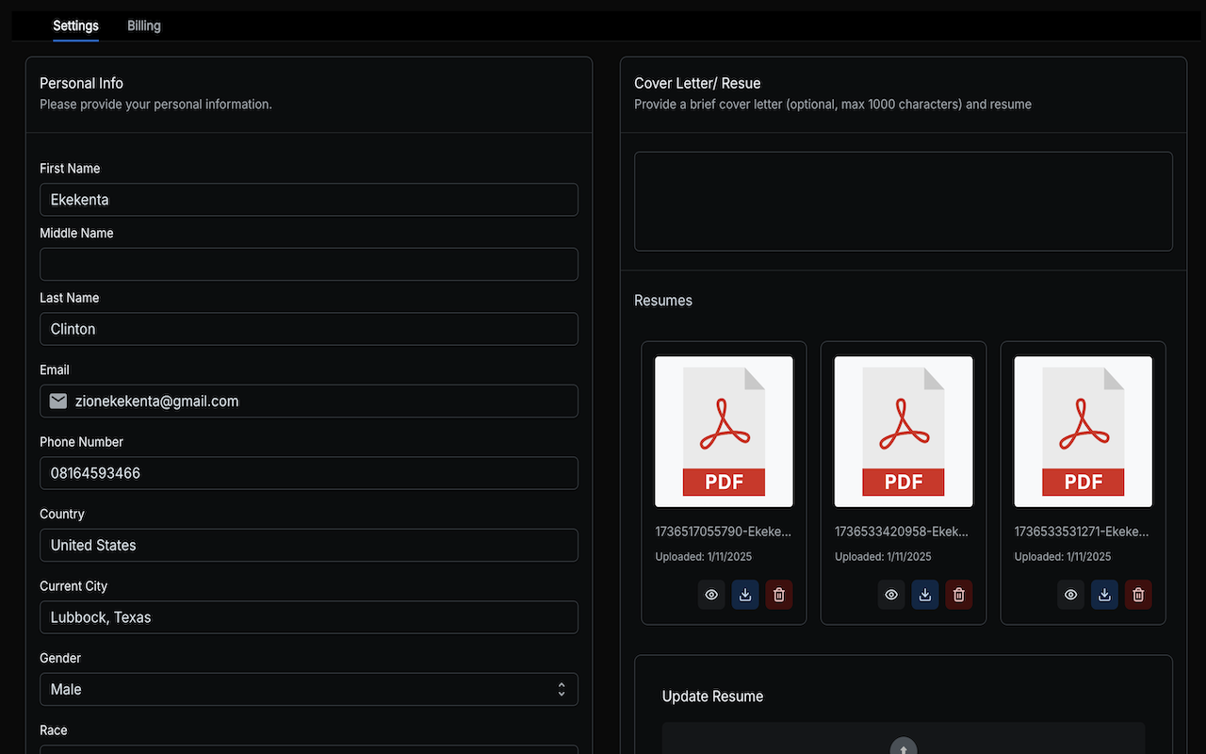
Task: Click the Current City field with Lubbock, Texas
Action: point(308,617)
